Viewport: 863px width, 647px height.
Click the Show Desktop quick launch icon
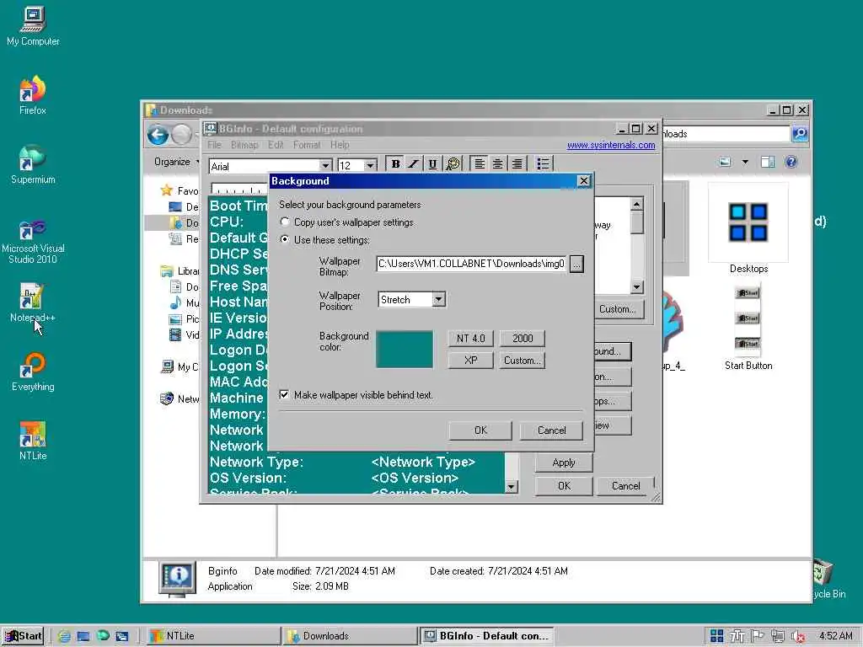click(83, 636)
